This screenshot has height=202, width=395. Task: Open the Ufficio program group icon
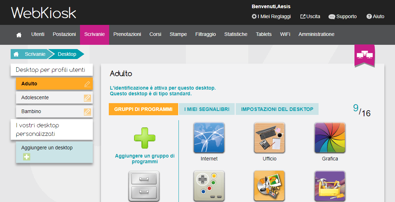click(x=269, y=138)
